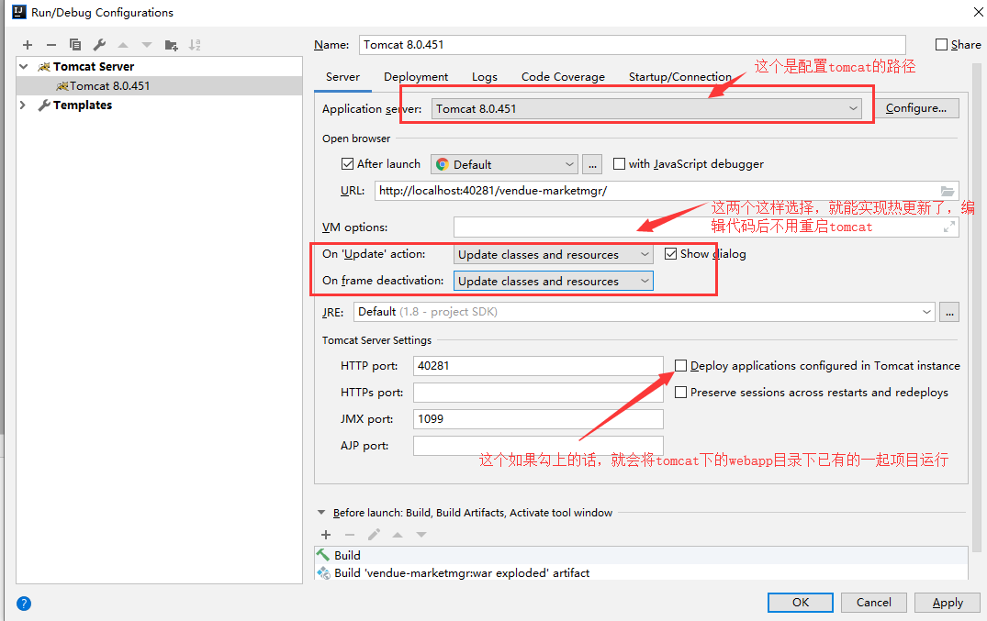Switch to the Startup/Connection tab
The height and width of the screenshot is (621, 987).
click(679, 77)
